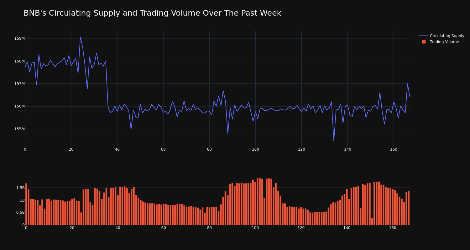Click the 159M y-axis label

(x=19, y=38)
